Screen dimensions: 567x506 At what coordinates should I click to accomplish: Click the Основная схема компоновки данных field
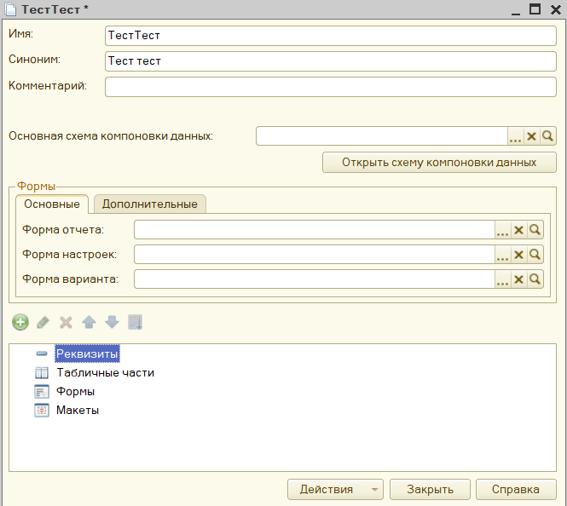click(x=382, y=136)
